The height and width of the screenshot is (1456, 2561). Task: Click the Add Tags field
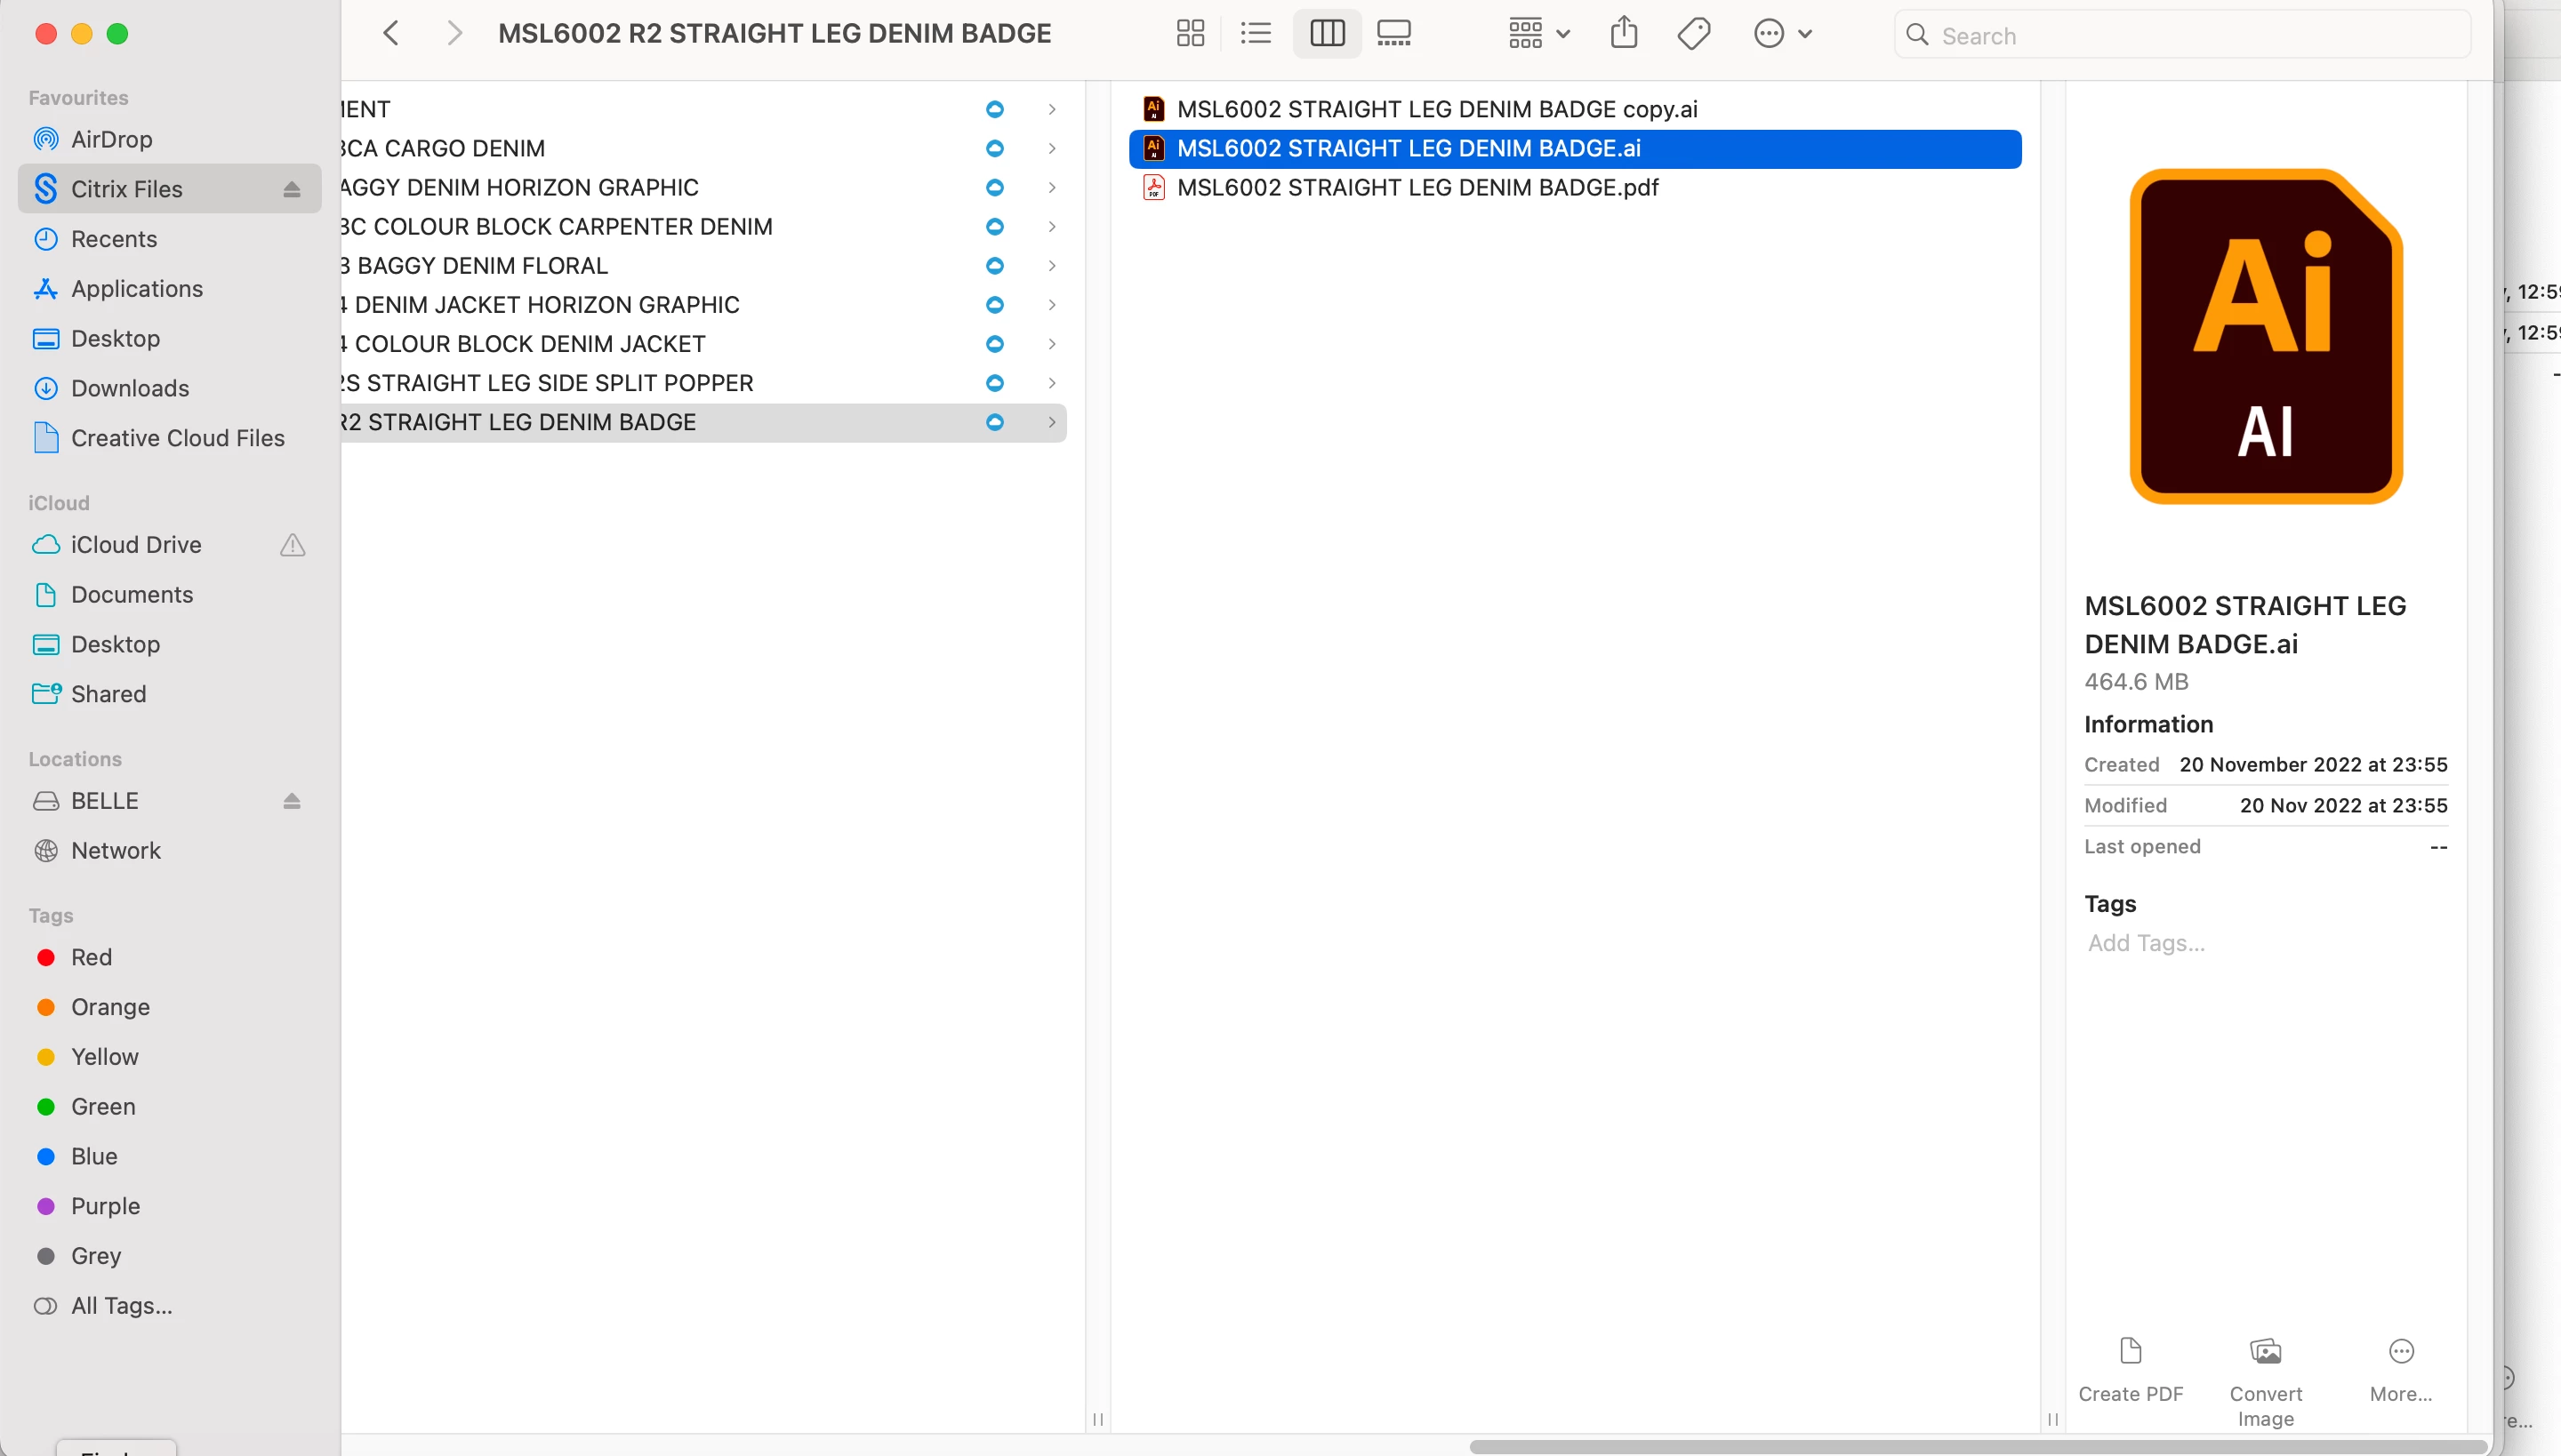pyautogui.click(x=2146, y=943)
